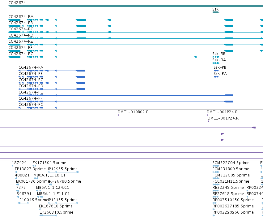Click transcript CG42674-RF label
This screenshot has width=263, height=217.
(x=20, y=48)
